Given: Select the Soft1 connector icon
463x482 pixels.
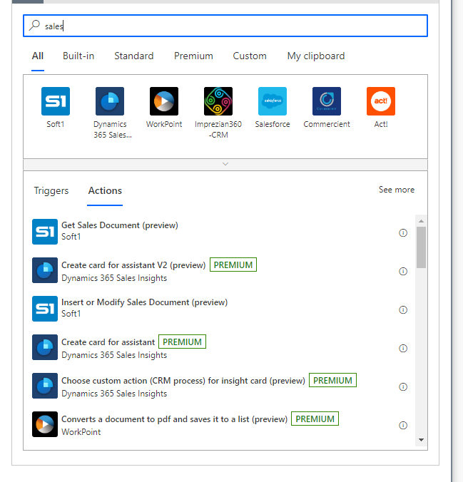Looking at the screenshot, I should pos(56,101).
